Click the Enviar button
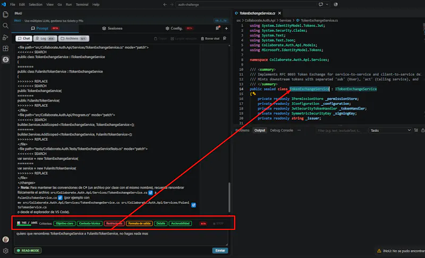This screenshot has height=258, width=425. click(x=220, y=251)
